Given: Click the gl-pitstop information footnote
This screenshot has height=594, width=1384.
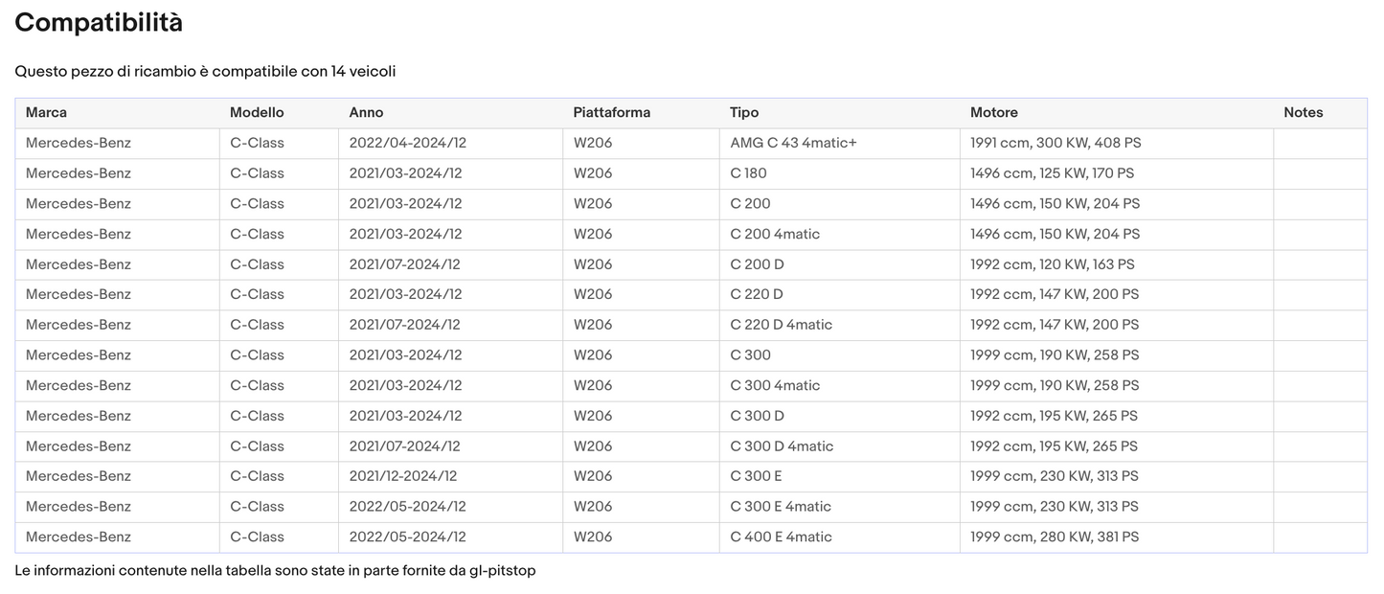Looking at the screenshot, I should tap(275, 571).
